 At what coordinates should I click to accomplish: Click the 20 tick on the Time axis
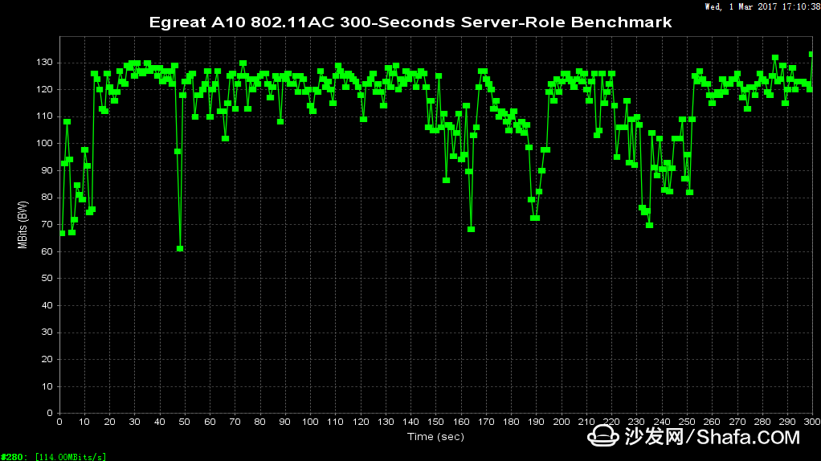(109, 422)
